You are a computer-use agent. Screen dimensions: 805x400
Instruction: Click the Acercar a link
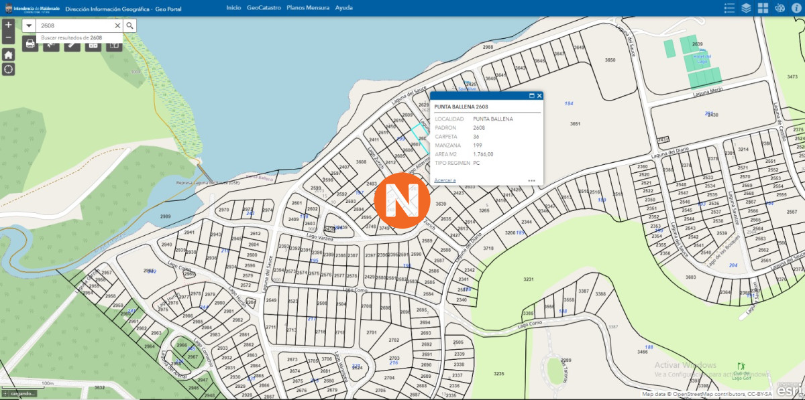[x=445, y=180]
